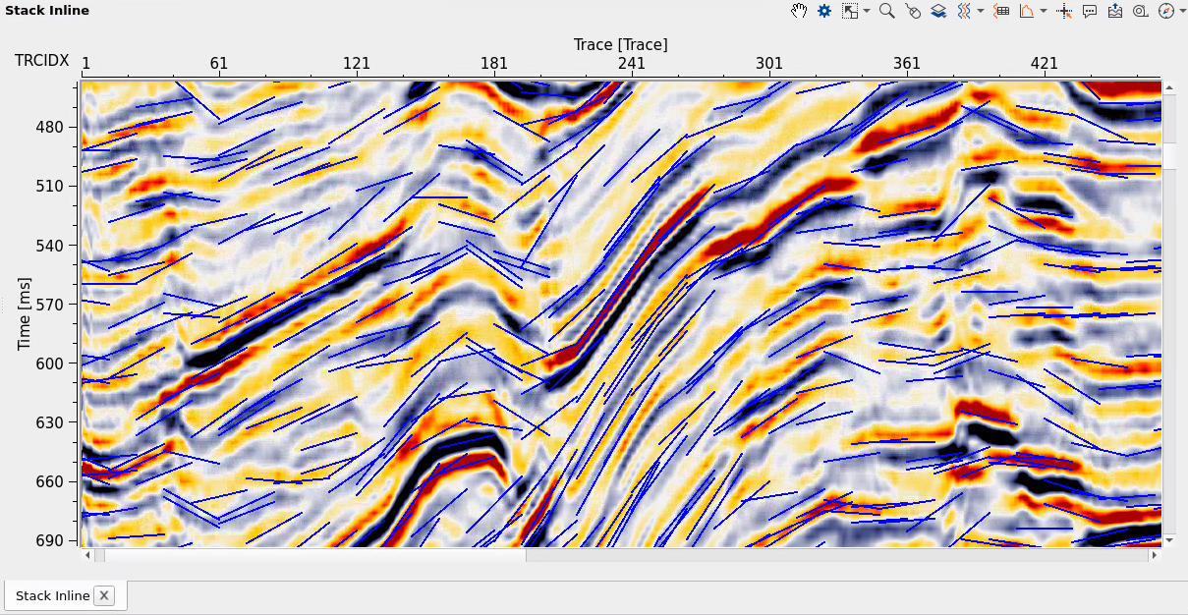
Task: Select the magnifier zoom tool
Action: 886,11
